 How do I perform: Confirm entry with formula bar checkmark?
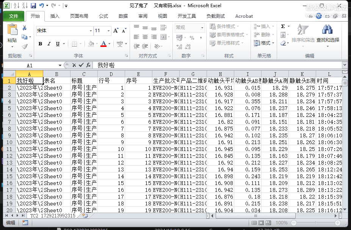(81, 65)
